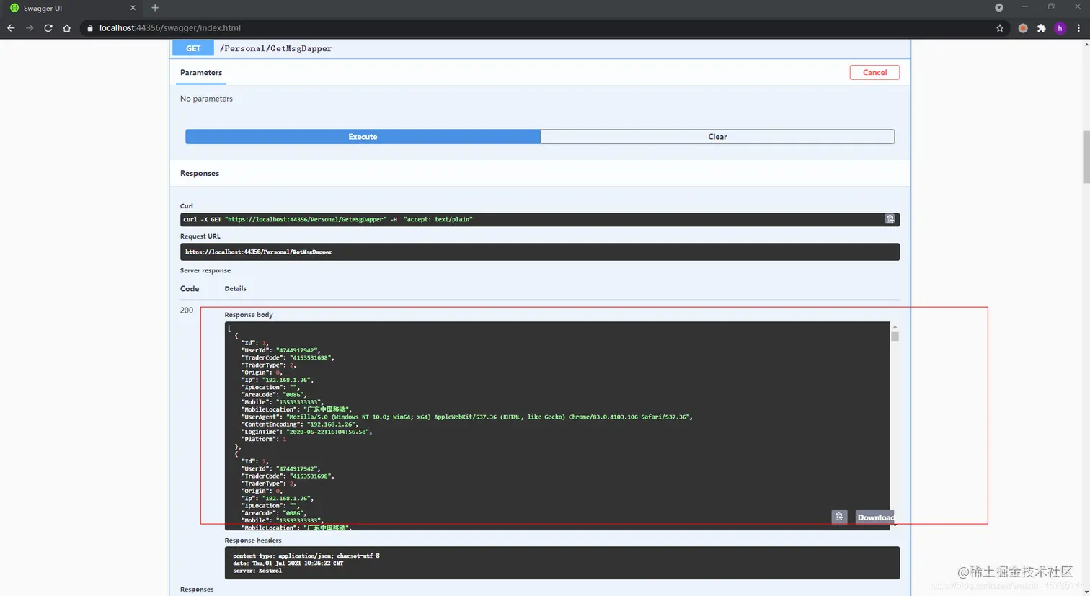Close the Swagger UI tab
1090x596 pixels.
(133, 8)
